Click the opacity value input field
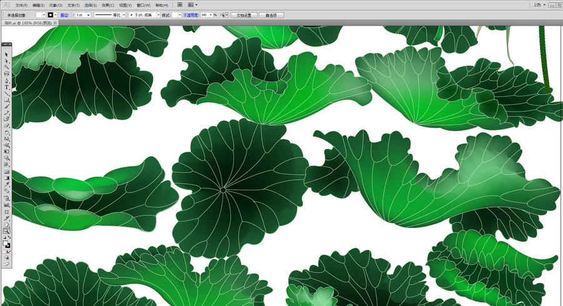Image resolution: width=563 pixels, height=306 pixels. [205, 15]
